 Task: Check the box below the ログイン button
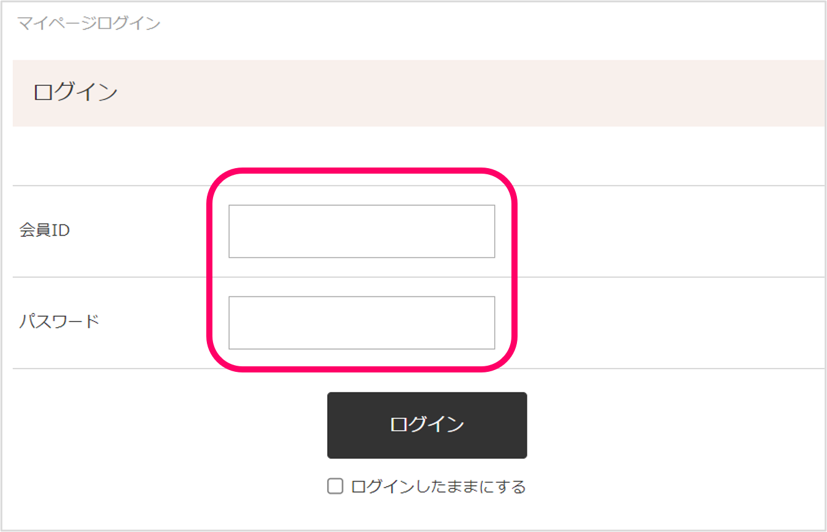[x=335, y=487]
